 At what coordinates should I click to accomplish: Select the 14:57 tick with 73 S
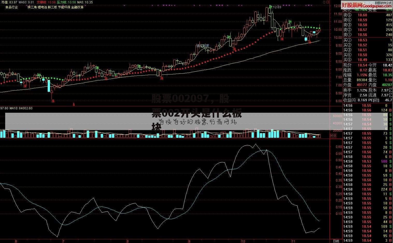[368, 133]
